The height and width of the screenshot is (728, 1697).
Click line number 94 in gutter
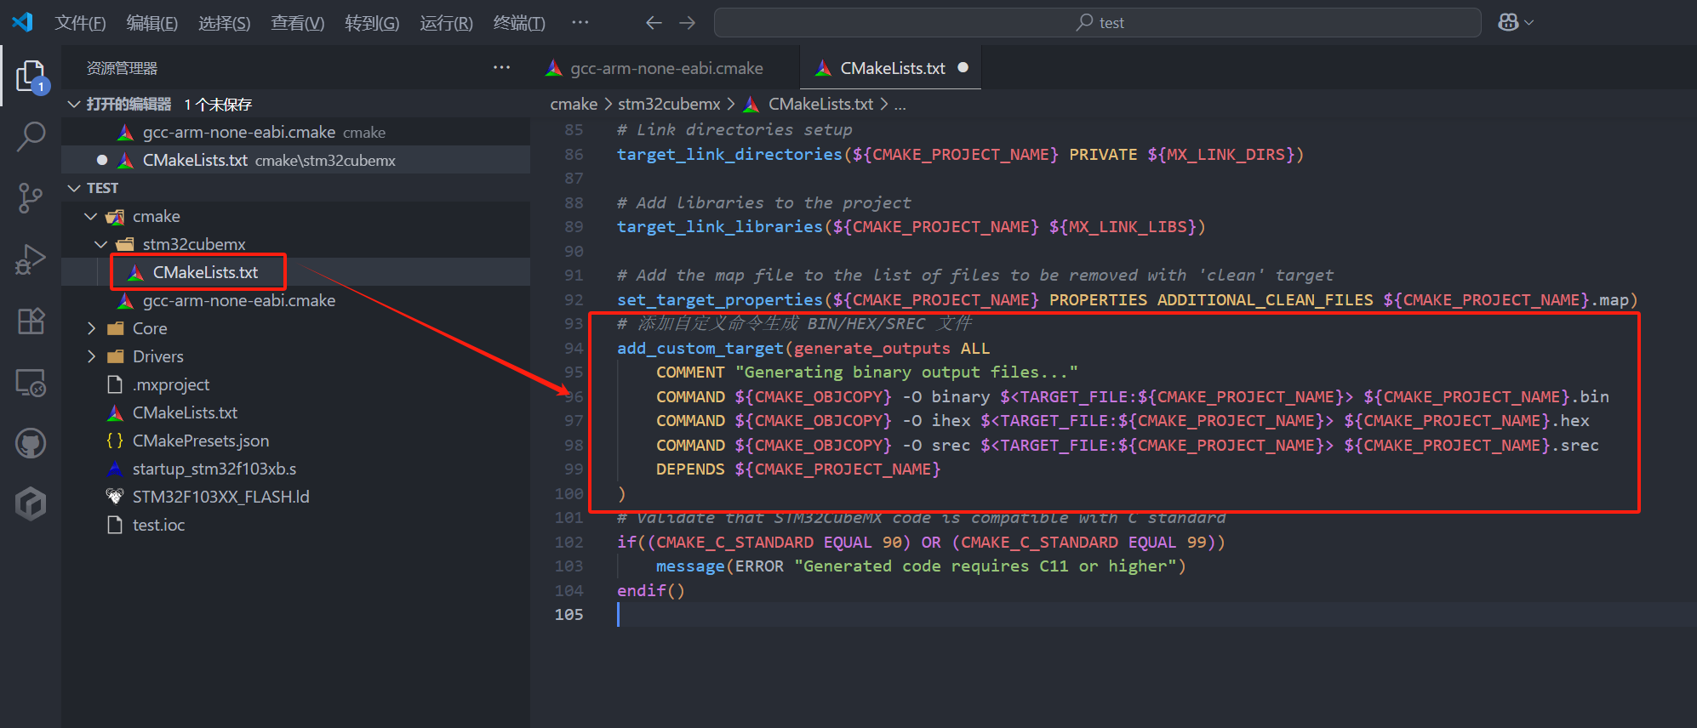point(574,348)
